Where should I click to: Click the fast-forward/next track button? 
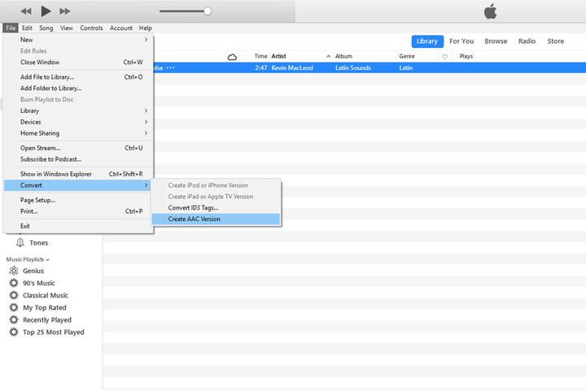pos(66,11)
